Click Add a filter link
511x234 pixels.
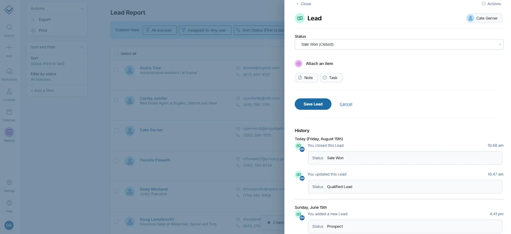click(x=42, y=91)
